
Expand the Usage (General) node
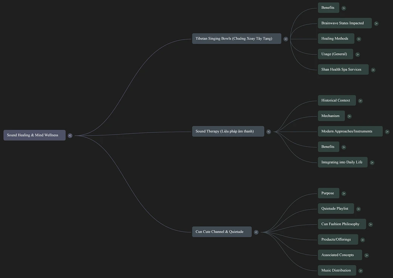pyautogui.click(x=357, y=55)
